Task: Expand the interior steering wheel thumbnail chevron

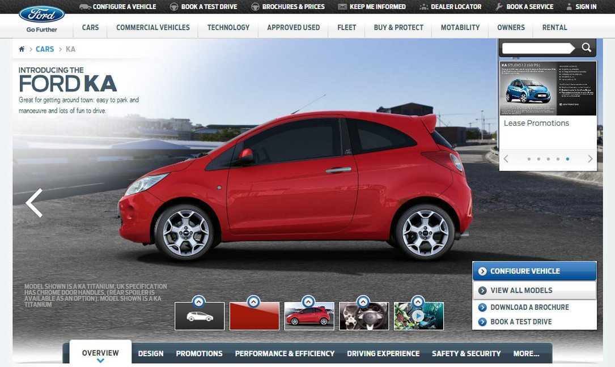Action: click(363, 301)
